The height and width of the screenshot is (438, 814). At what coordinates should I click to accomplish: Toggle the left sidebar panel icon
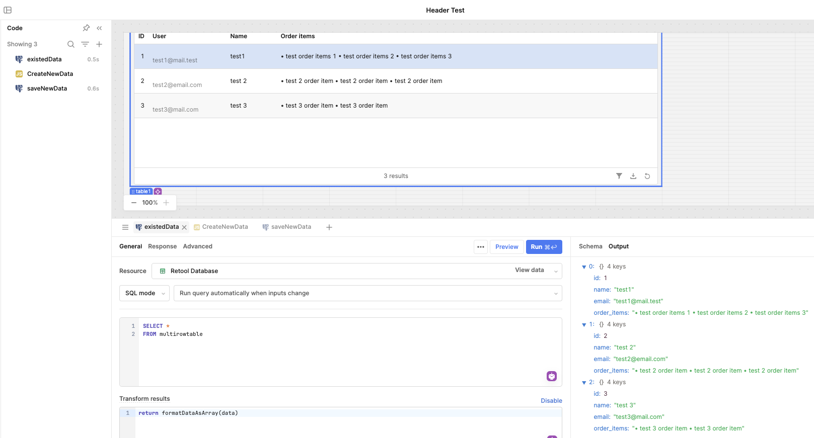click(x=8, y=10)
